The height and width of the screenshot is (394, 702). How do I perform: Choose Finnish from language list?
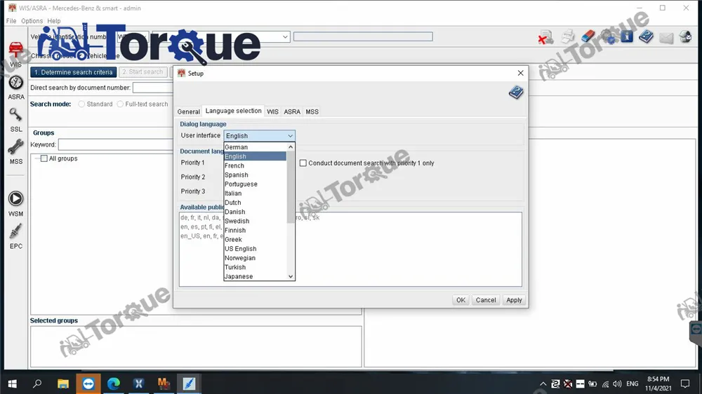255,231
